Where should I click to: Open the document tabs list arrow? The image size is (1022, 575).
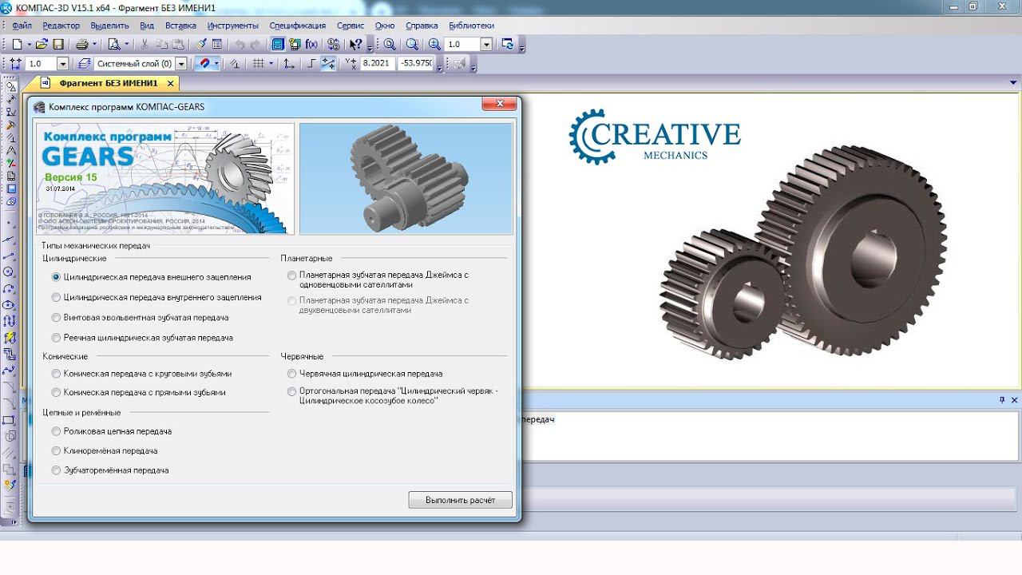point(1014,82)
